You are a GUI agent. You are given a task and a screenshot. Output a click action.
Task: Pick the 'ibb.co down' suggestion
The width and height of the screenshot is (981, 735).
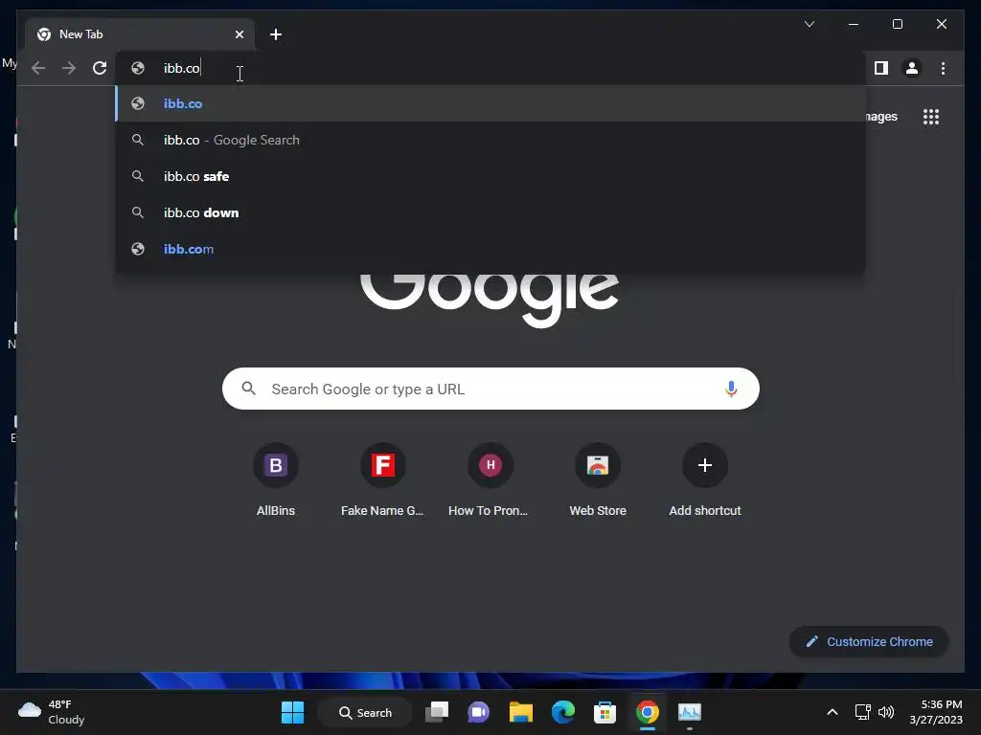point(490,212)
